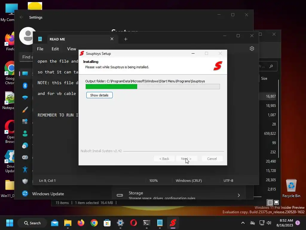The image size is (306, 230).
Task: Open clock and date 8:52 AM
Action: pos(285,223)
